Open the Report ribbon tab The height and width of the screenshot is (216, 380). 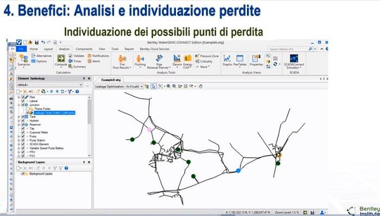[129, 49]
